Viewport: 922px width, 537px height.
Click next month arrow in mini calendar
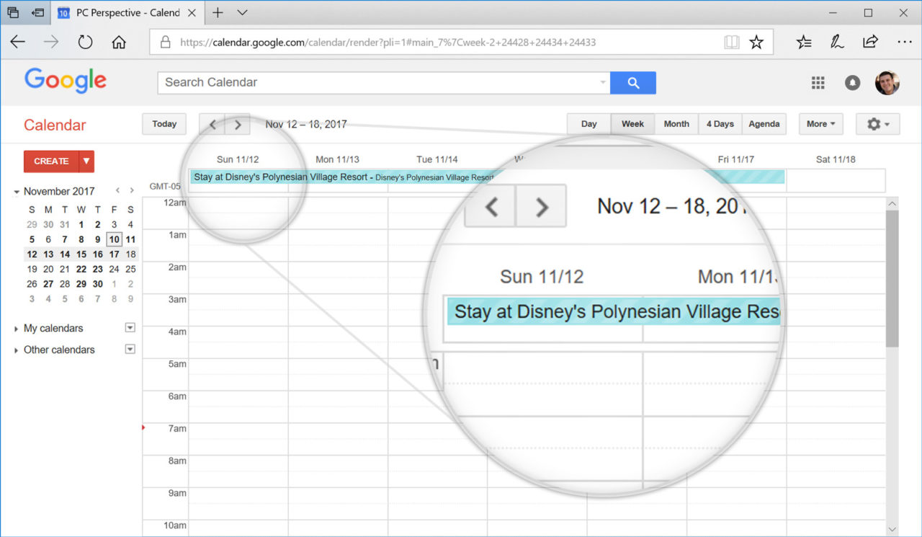point(131,191)
